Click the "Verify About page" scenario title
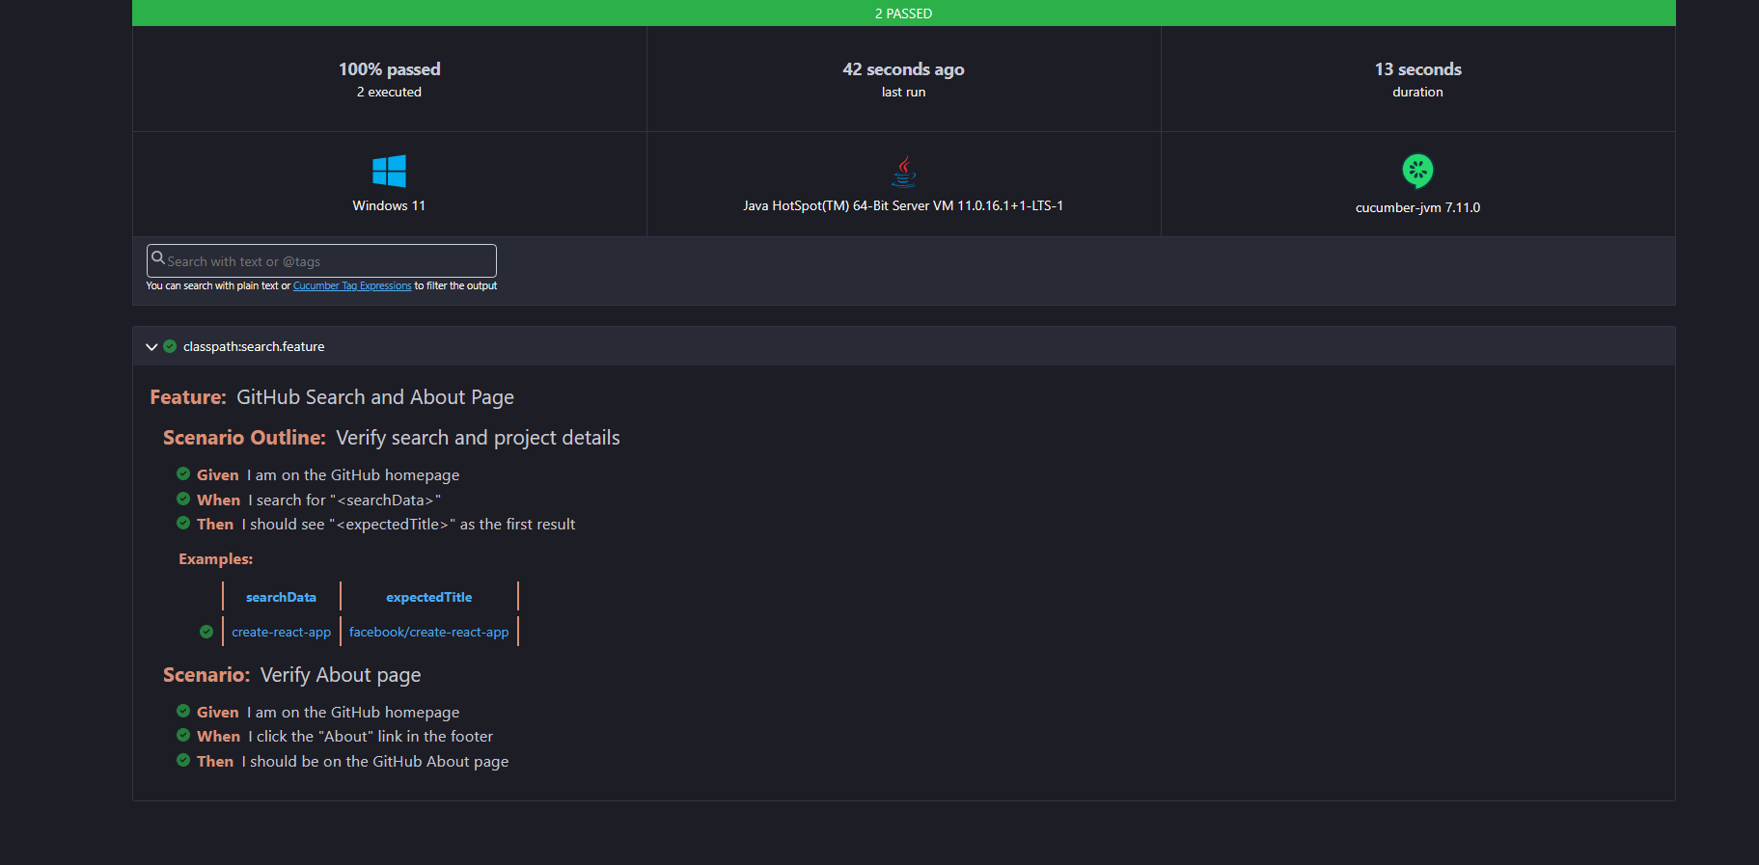1759x865 pixels. pyautogui.click(x=341, y=675)
